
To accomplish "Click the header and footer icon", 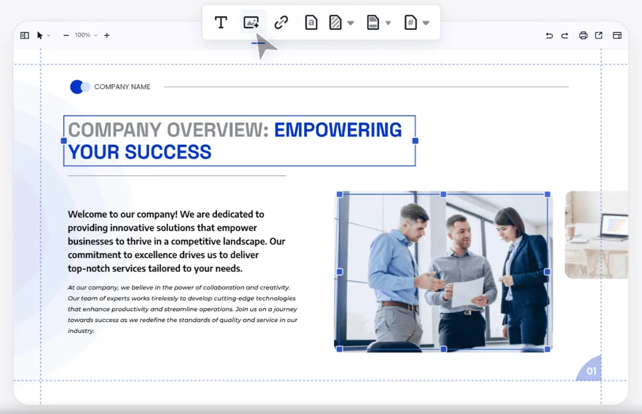I will tap(373, 22).
